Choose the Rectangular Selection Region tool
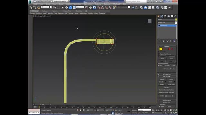Image resolution: width=206 pixels, height=115 pixels. pos(59,7)
